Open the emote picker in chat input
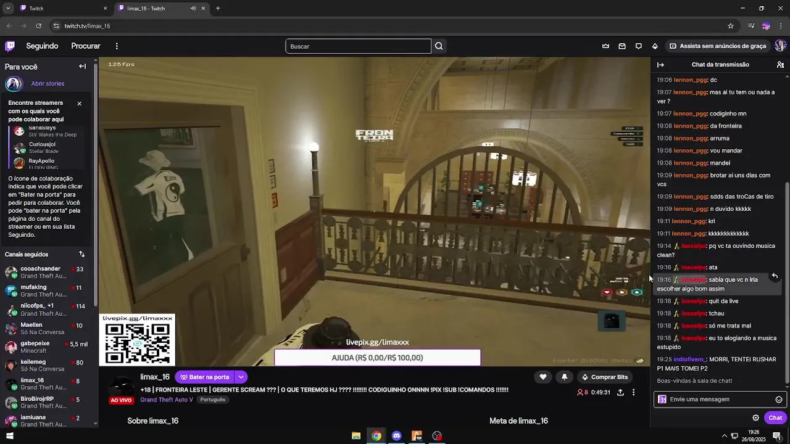The image size is (790, 444). click(779, 400)
